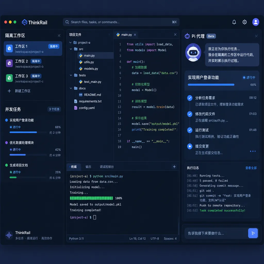Image resolution: width=264 pixels, height=264 pixels.
Task: Click the search magnifier icon
Action: (x=67, y=22)
